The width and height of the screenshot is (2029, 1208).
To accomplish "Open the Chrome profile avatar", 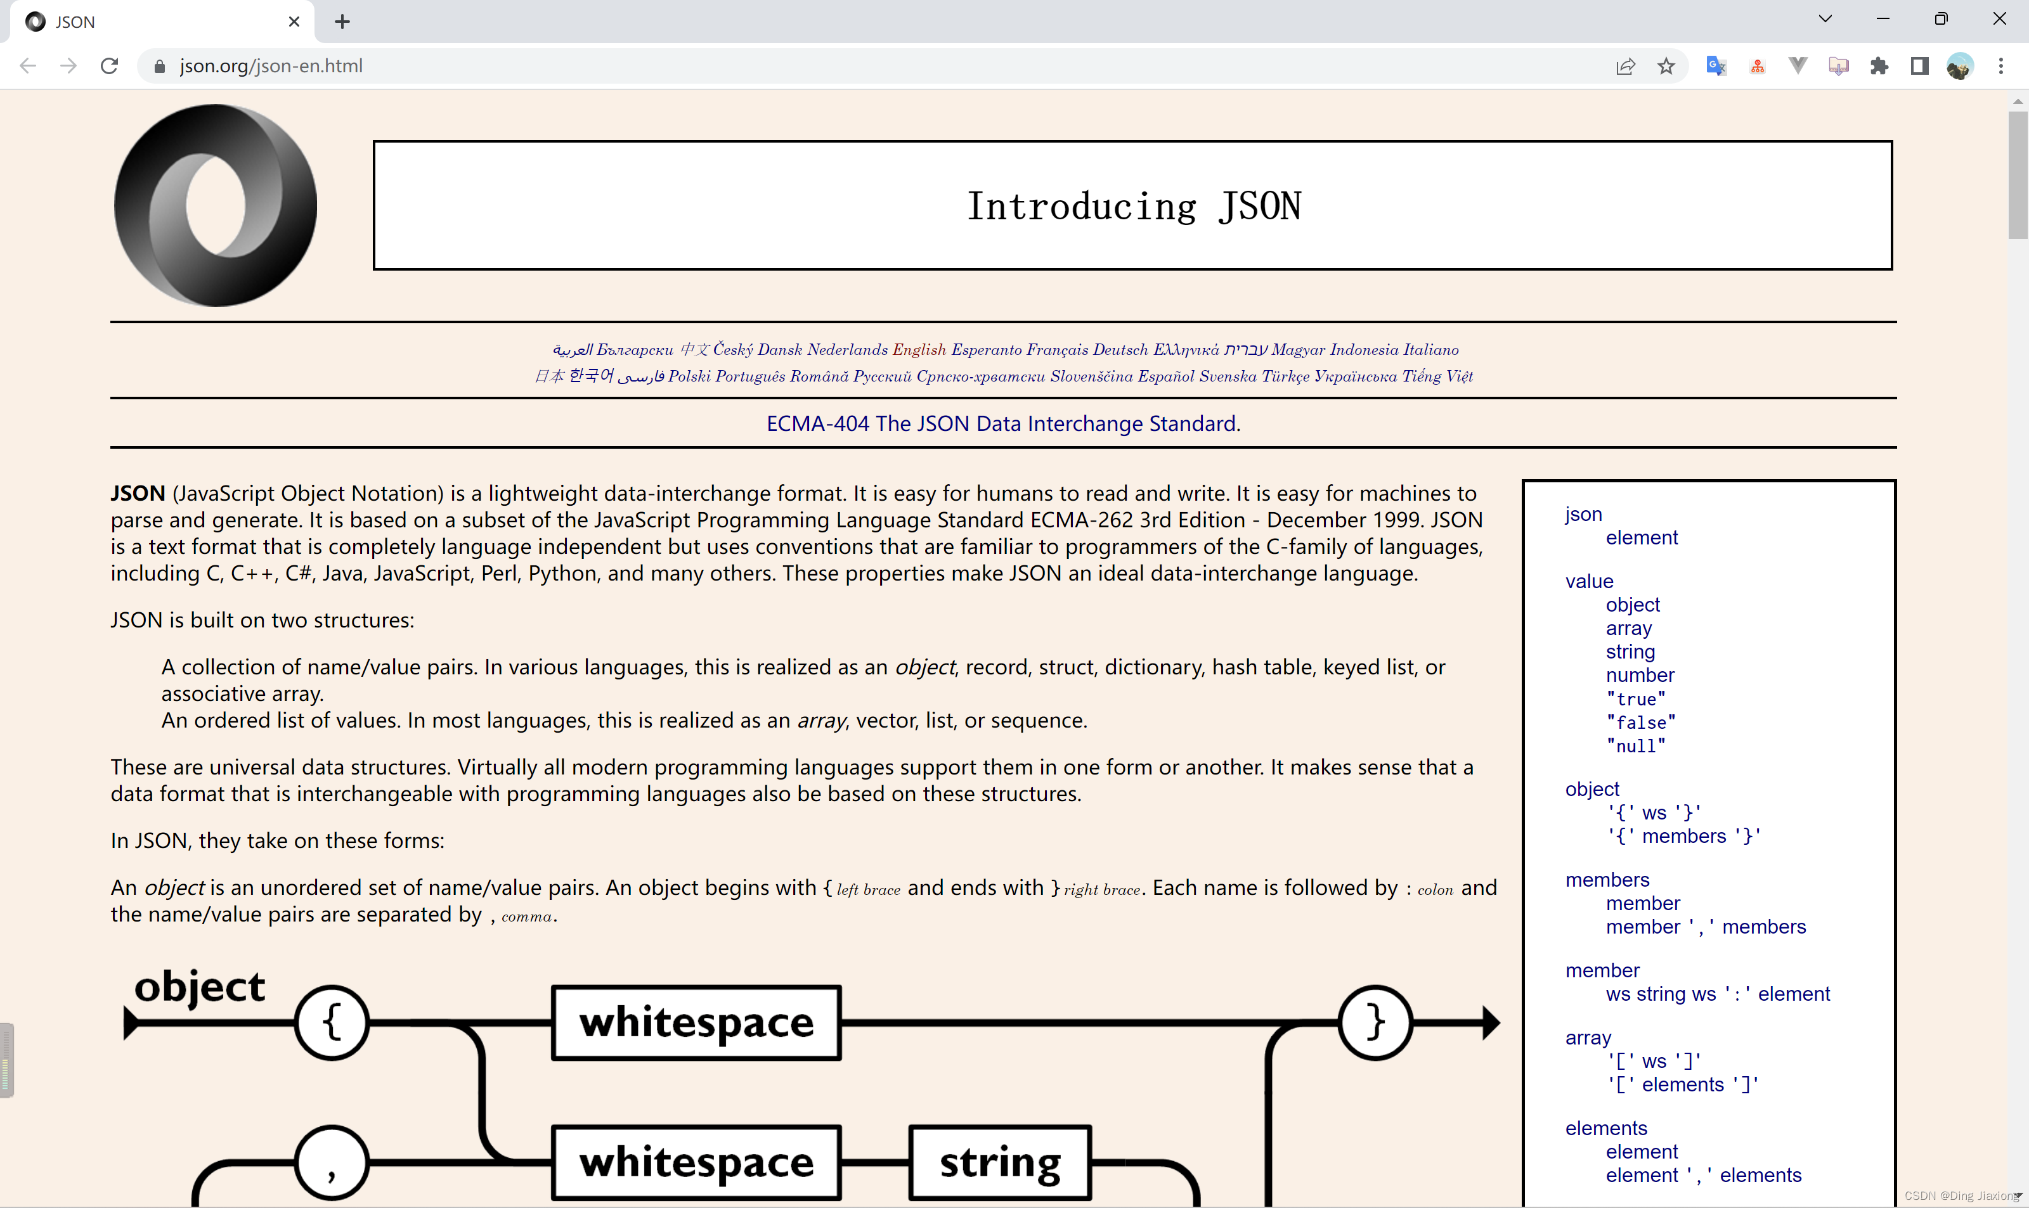I will [x=1960, y=66].
